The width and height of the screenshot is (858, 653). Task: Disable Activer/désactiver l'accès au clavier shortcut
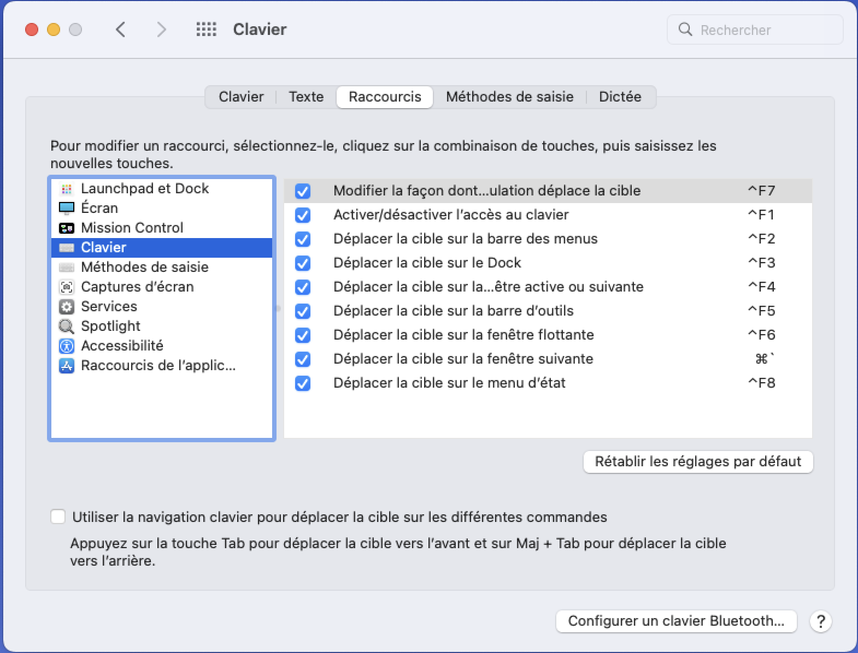coord(303,215)
